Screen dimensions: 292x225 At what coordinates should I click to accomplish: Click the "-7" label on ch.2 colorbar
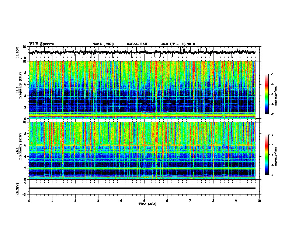coord(272,175)
